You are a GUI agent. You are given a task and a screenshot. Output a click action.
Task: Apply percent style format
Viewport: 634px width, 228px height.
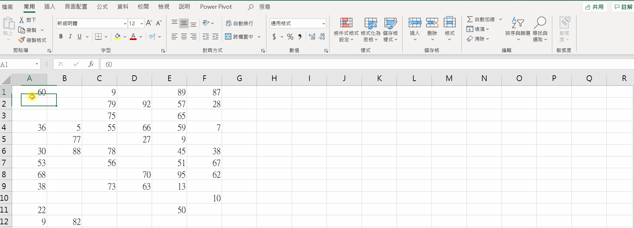290,37
